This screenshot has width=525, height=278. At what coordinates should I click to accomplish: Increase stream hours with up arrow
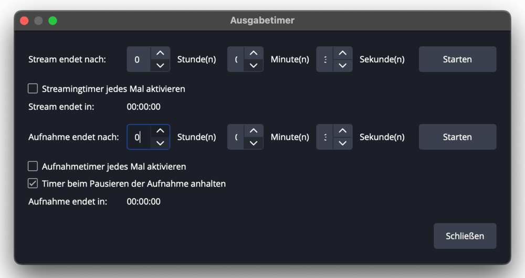click(160, 53)
